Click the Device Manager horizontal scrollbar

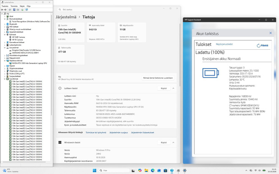click(25, 162)
